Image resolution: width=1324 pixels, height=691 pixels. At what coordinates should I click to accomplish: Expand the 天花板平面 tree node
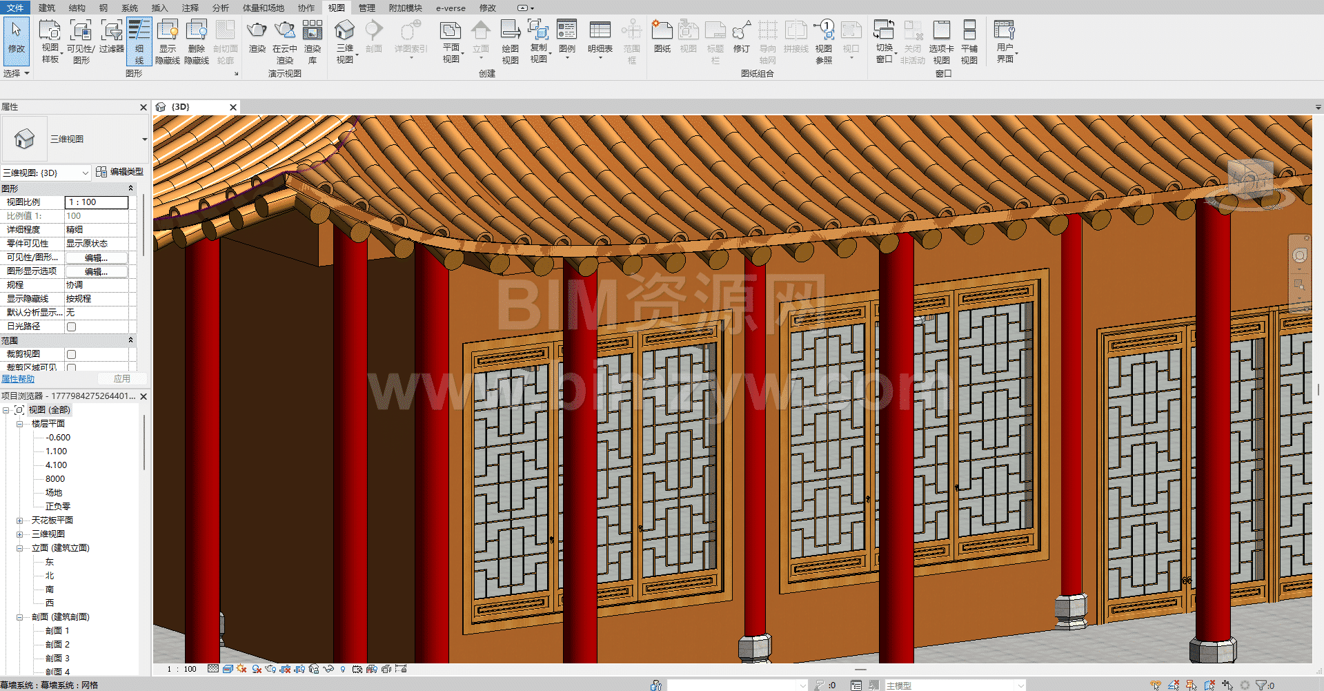click(19, 520)
